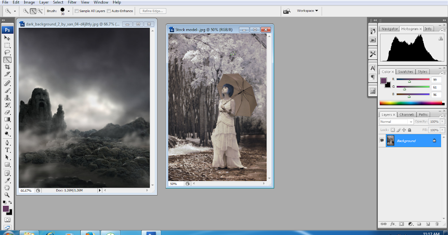Select the Crop tool in the toolbox
448x235 pixels.
point(7,67)
